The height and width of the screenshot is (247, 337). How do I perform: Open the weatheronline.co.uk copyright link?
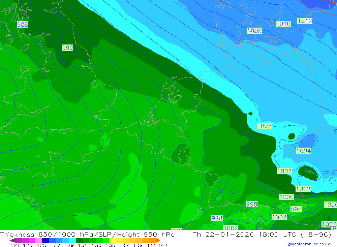309,244
